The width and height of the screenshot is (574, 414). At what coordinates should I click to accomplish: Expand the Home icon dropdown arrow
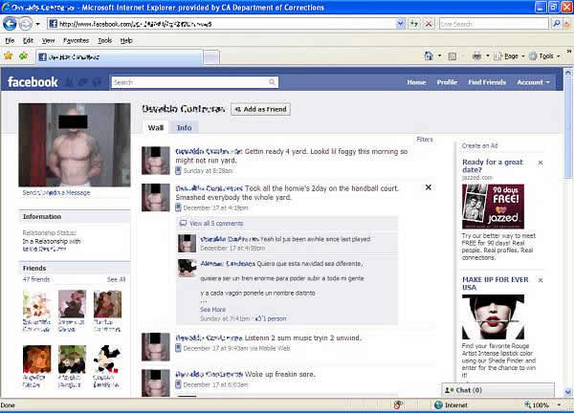pos(440,56)
